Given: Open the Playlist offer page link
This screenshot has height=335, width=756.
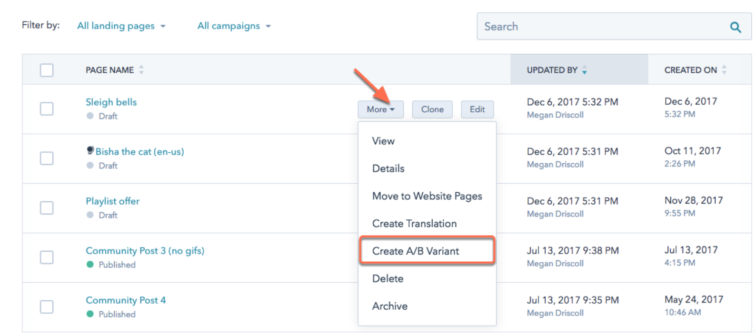Looking at the screenshot, I should [112, 201].
